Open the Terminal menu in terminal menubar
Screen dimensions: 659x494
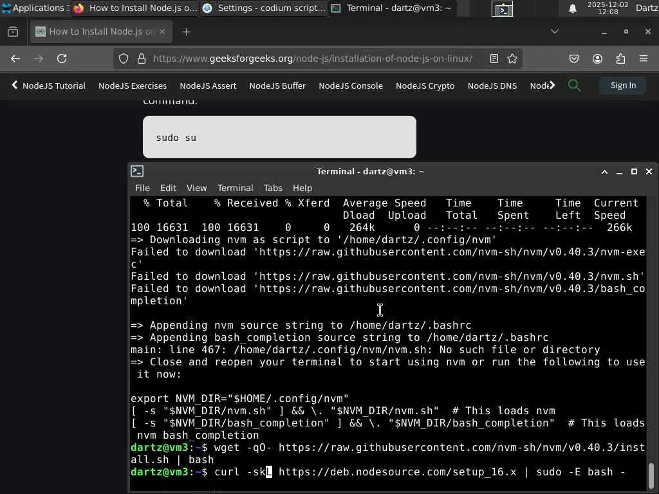pos(235,188)
